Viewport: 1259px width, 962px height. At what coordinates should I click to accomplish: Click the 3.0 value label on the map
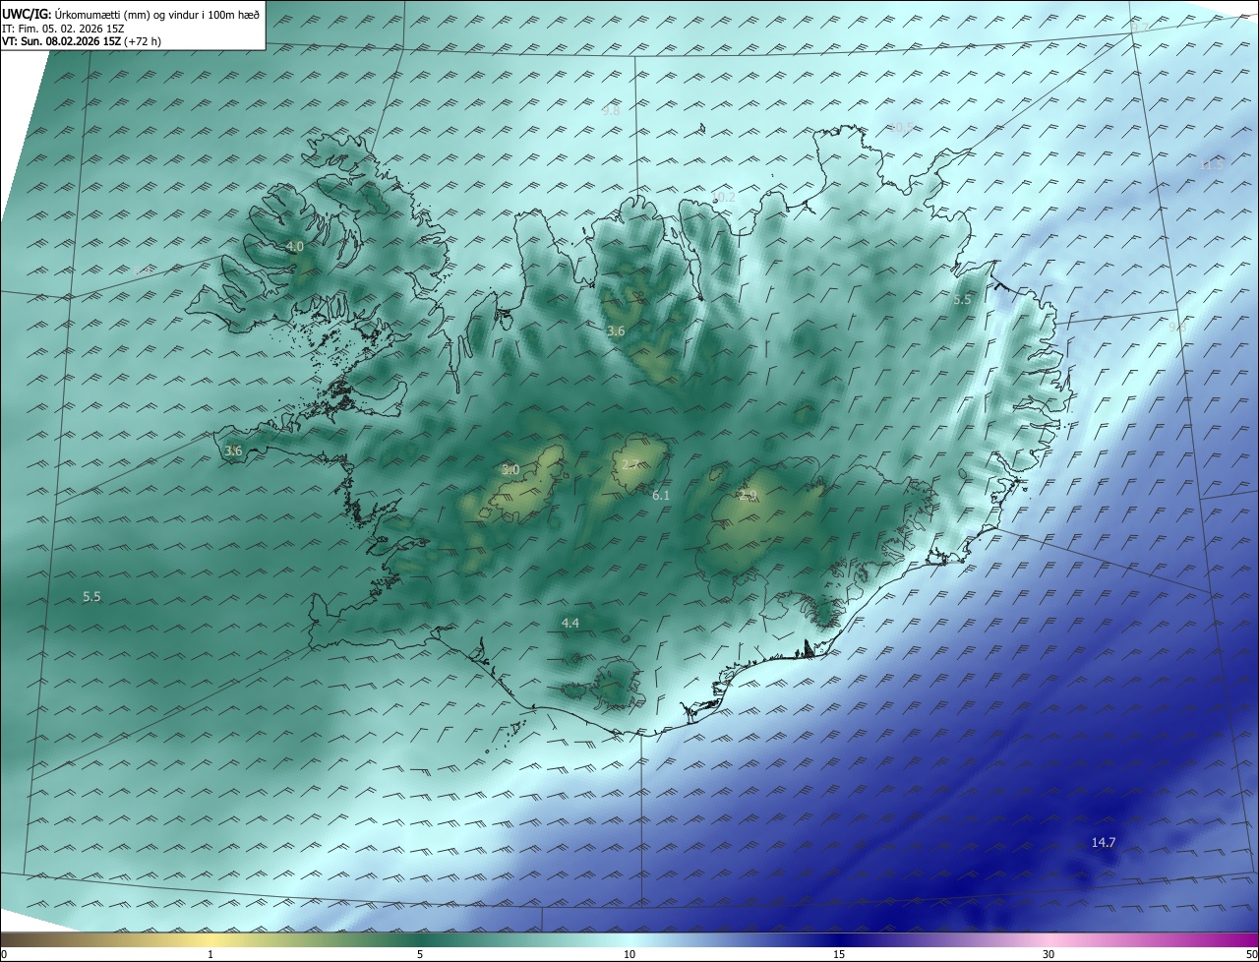pyautogui.click(x=510, y=470)
